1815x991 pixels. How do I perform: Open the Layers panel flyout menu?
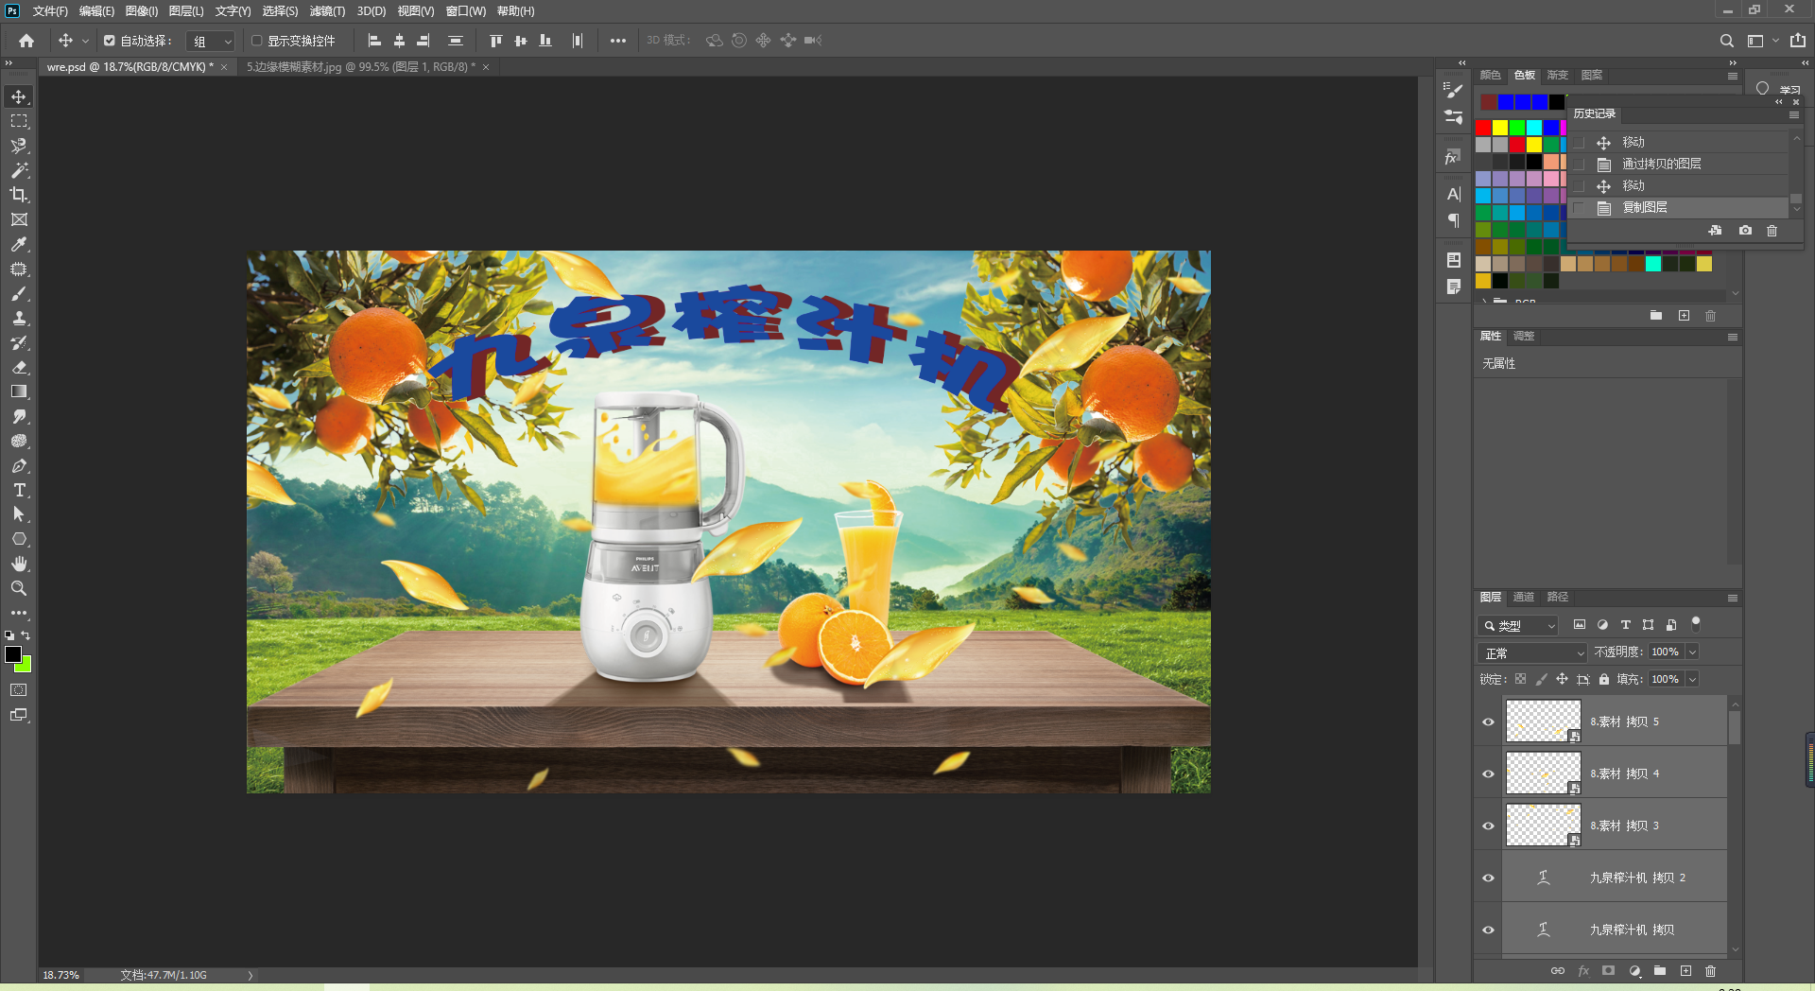1733,598
